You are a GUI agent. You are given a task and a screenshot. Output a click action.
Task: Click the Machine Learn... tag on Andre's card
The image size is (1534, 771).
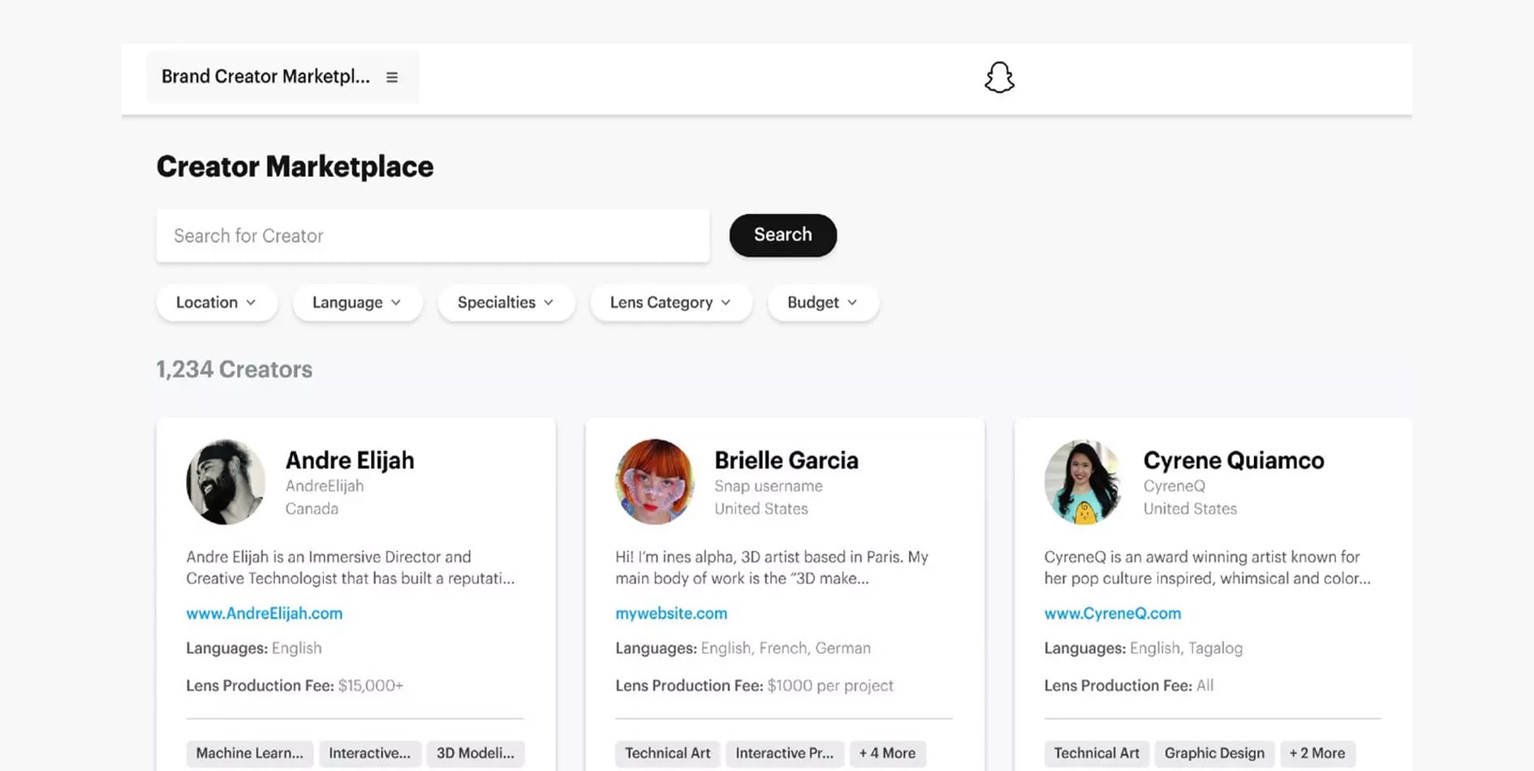(x=249, y=753)
